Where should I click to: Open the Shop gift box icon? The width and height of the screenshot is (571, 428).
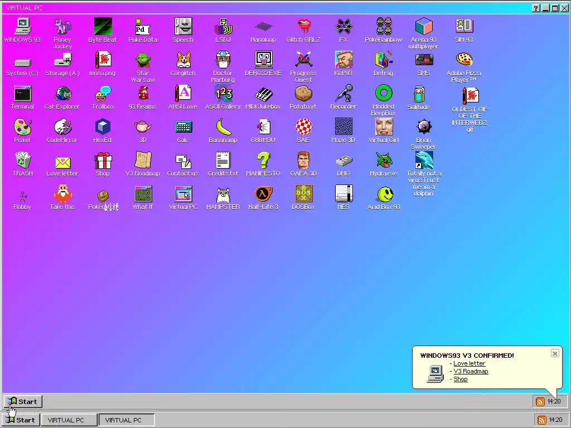point(103,160)
